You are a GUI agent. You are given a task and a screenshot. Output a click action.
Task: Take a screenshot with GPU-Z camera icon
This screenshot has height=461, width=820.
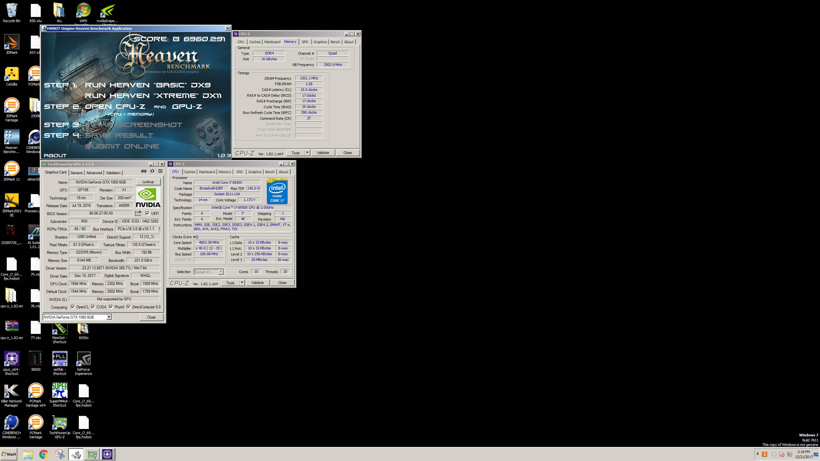point(144,171)
